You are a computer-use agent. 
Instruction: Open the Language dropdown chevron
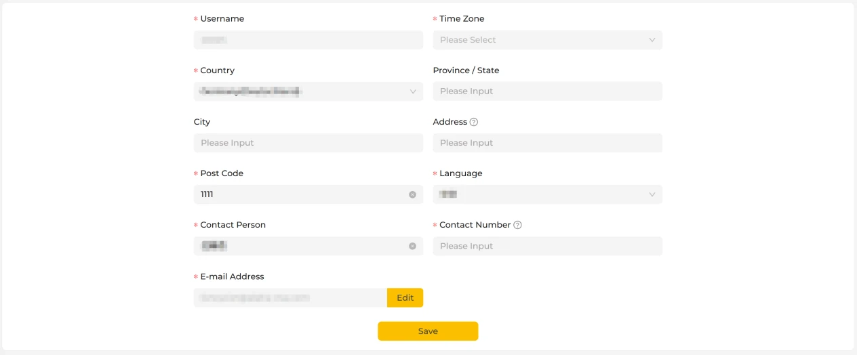coord(652,194)
